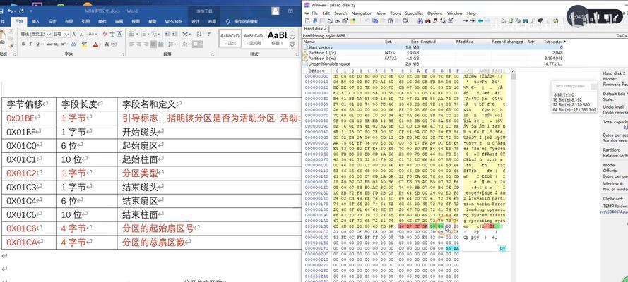The image size is (628, 282).
Task: Sort WinHex list by 1st sector column
Action: 553,42
